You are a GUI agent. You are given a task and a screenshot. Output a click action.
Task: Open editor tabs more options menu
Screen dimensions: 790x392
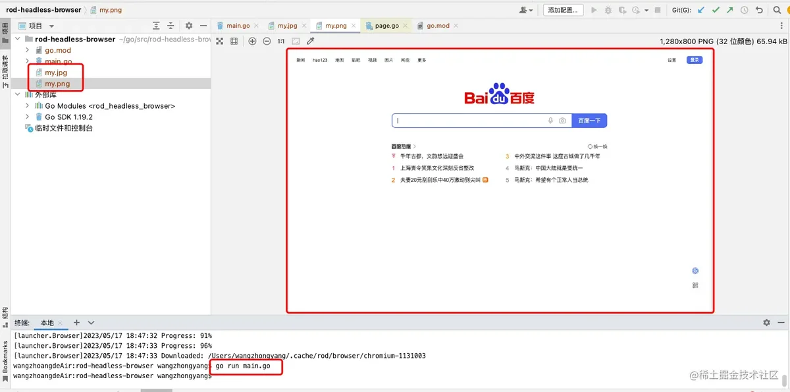click(x=782, y=26)
